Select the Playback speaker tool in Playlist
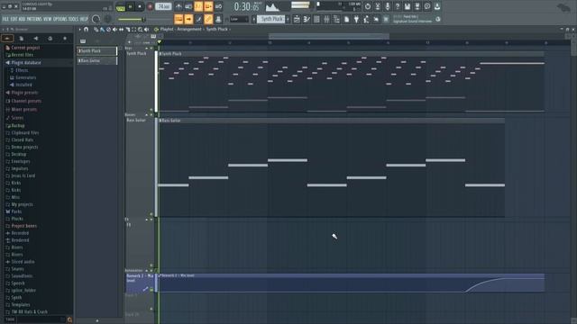 pos(146,30)
